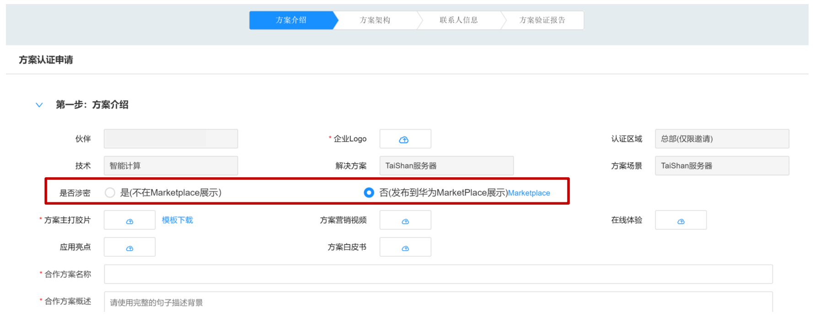Open 方案验证报告 step tab
The image size is (815, 317).
click(543, 20)
